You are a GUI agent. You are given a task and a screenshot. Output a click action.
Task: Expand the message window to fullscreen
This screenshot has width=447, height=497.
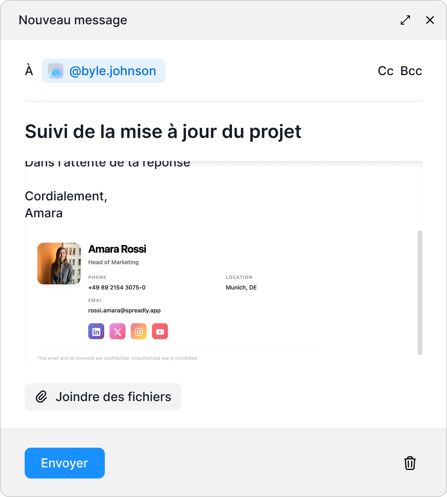[405, 20]
